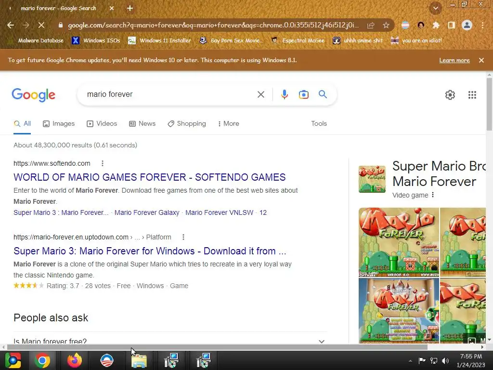This screenshot has width=493, height=370.
Task: Dismiss the Chrome update warning banner
Action: (481, 60)
